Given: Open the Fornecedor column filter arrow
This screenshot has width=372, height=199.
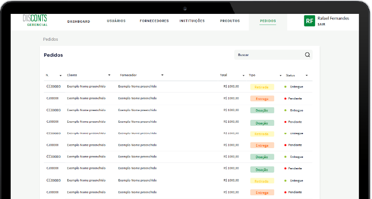Looking at the screenshot, I should 162,75.
